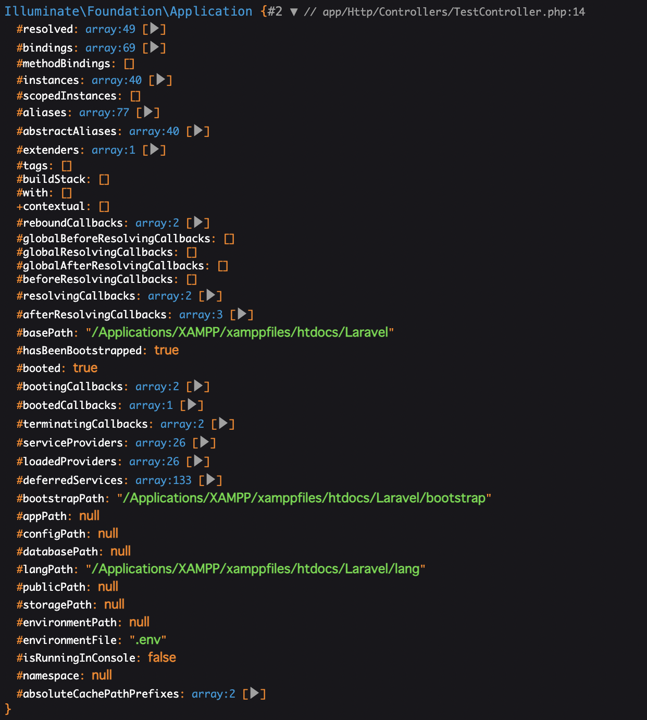
Task: Collapse the Application object dump with the top triangle
Action: coord(294,11)
